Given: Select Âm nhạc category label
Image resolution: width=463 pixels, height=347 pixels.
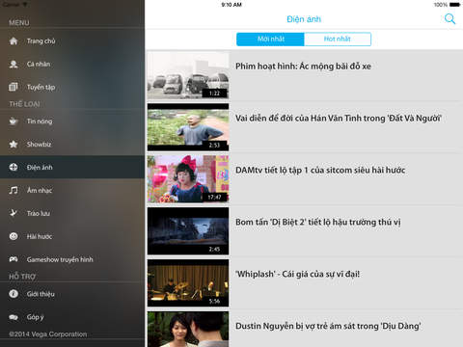Looking at the screenshot, I should [40, 191].
